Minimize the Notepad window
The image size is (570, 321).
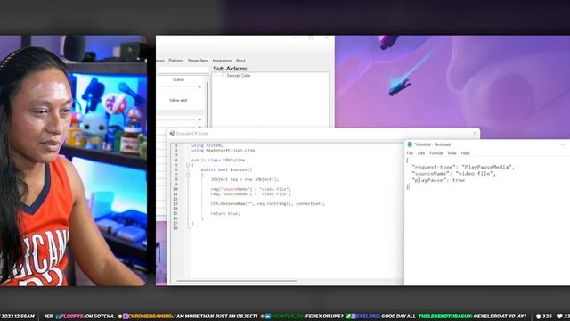[x=562, y=144]
